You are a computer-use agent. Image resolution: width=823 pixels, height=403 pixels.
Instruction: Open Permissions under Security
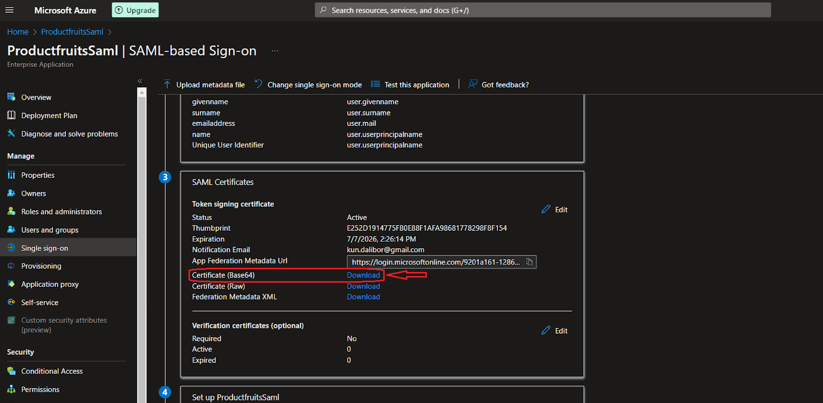click(x=40, y=390)
